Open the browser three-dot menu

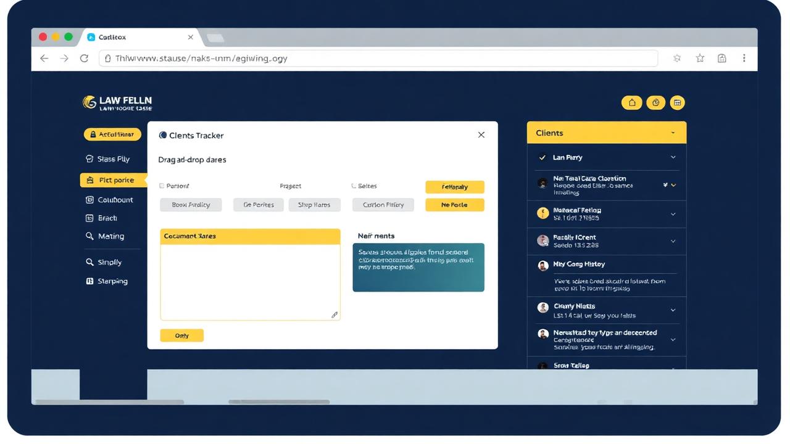744,58
